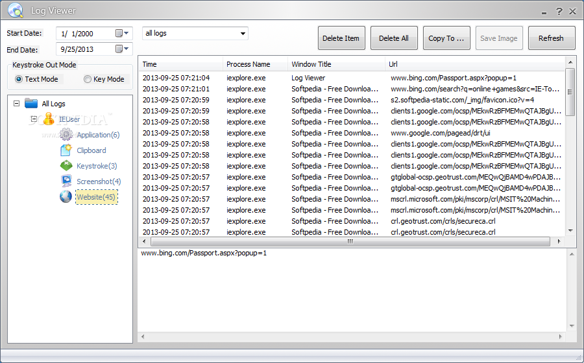584x363 pixels.
Task: Click the green Keystroke icon
Action: [x=66, y=165]
